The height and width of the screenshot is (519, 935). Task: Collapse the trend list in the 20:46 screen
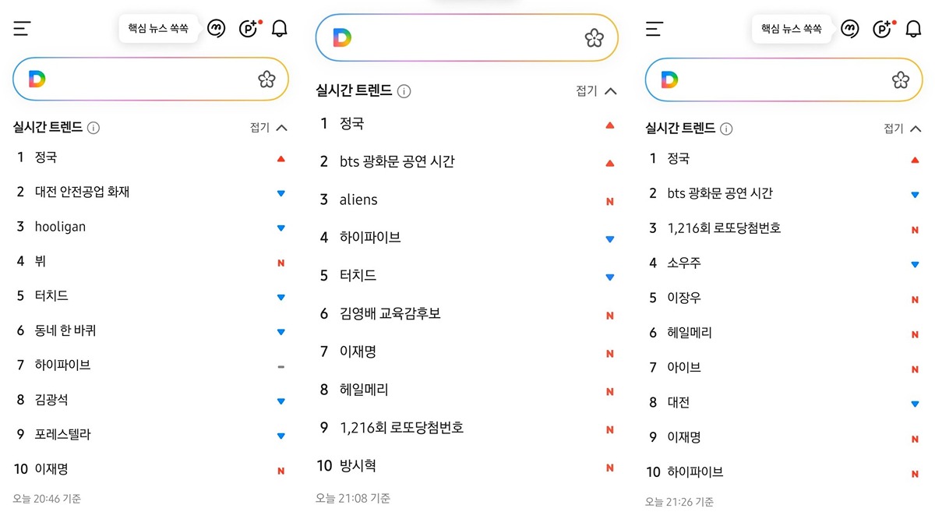tap(269, 128)
